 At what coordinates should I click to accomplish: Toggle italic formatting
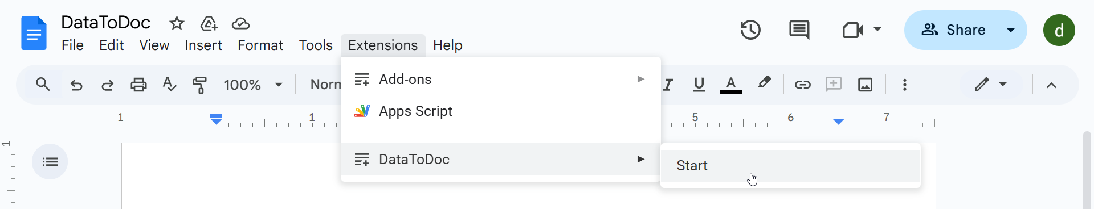click(x=668, y=85)
